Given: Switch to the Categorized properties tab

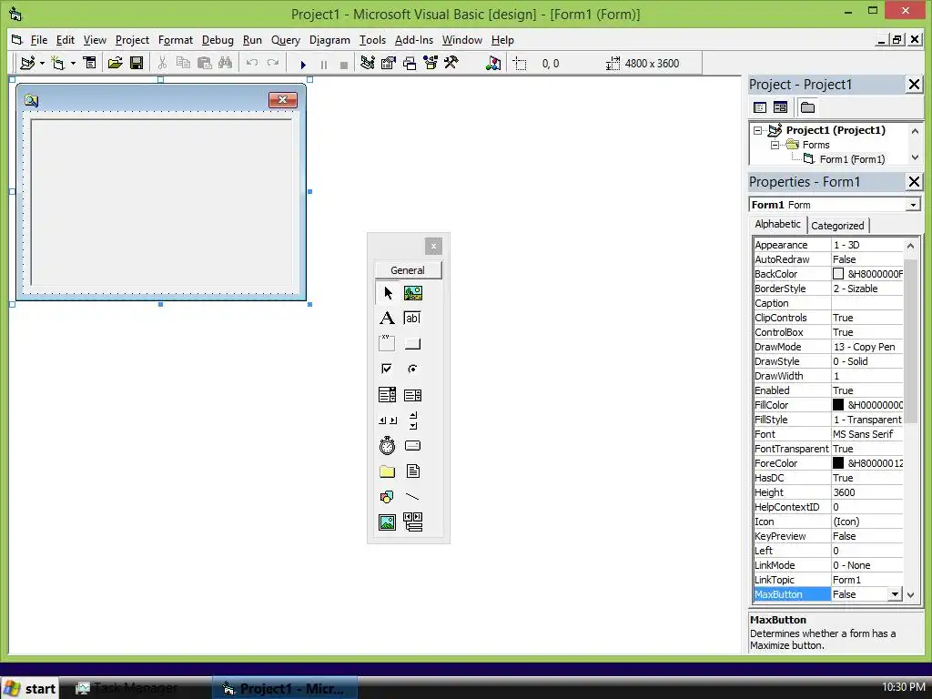Looking at the screenshot, I should (837, 226).
